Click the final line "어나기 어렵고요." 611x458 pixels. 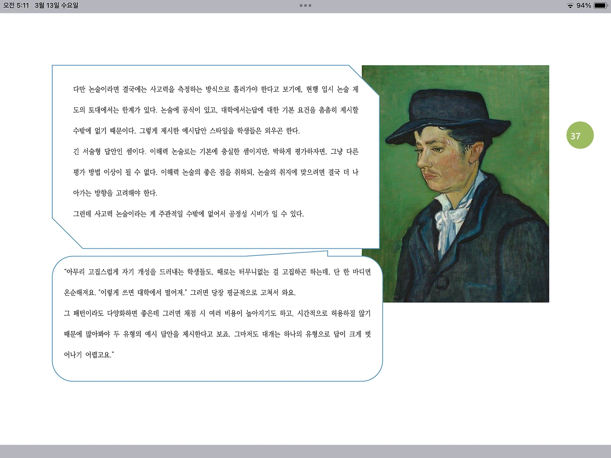[89, 355]
